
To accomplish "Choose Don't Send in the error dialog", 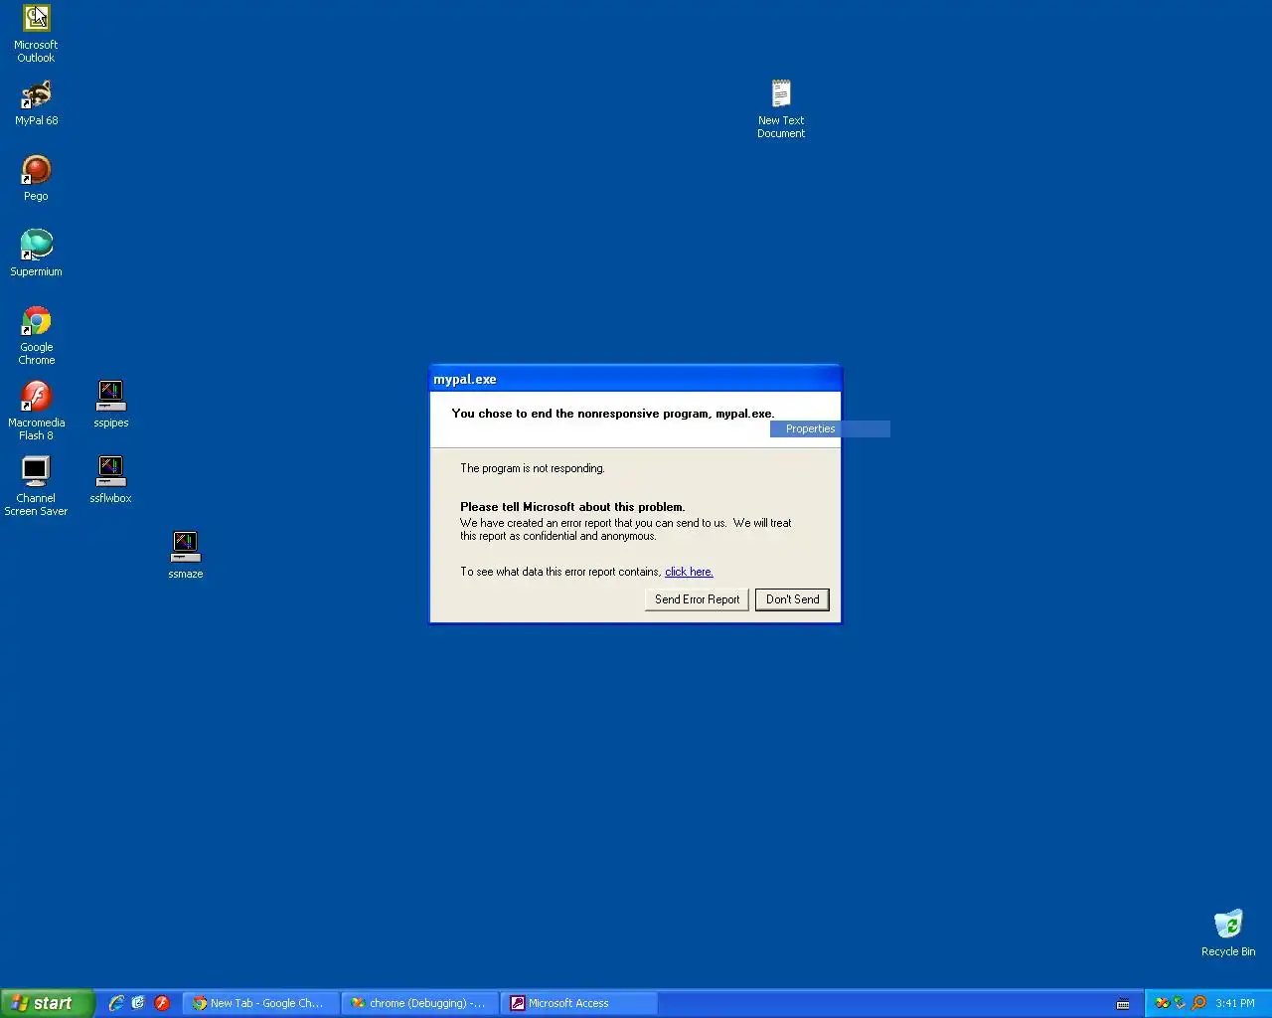I will coord(792,599).
